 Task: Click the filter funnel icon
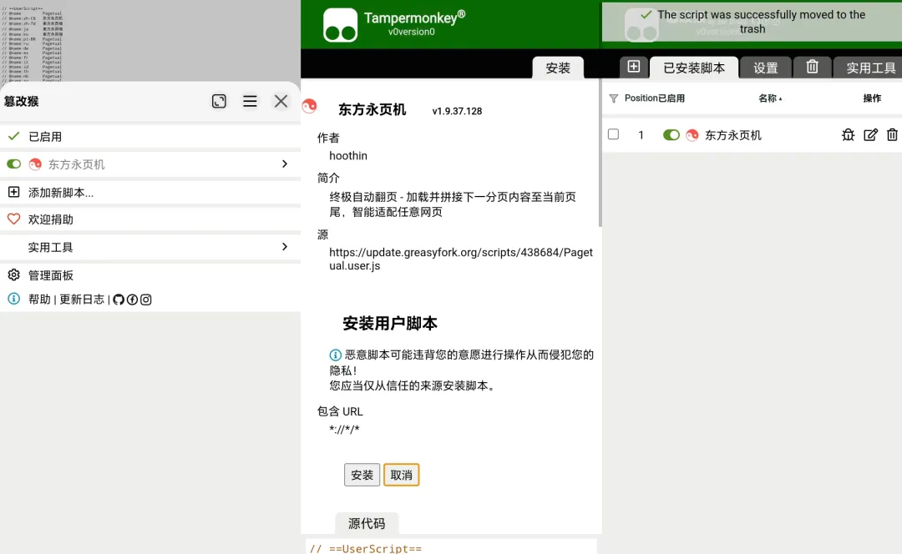(614, 98)
